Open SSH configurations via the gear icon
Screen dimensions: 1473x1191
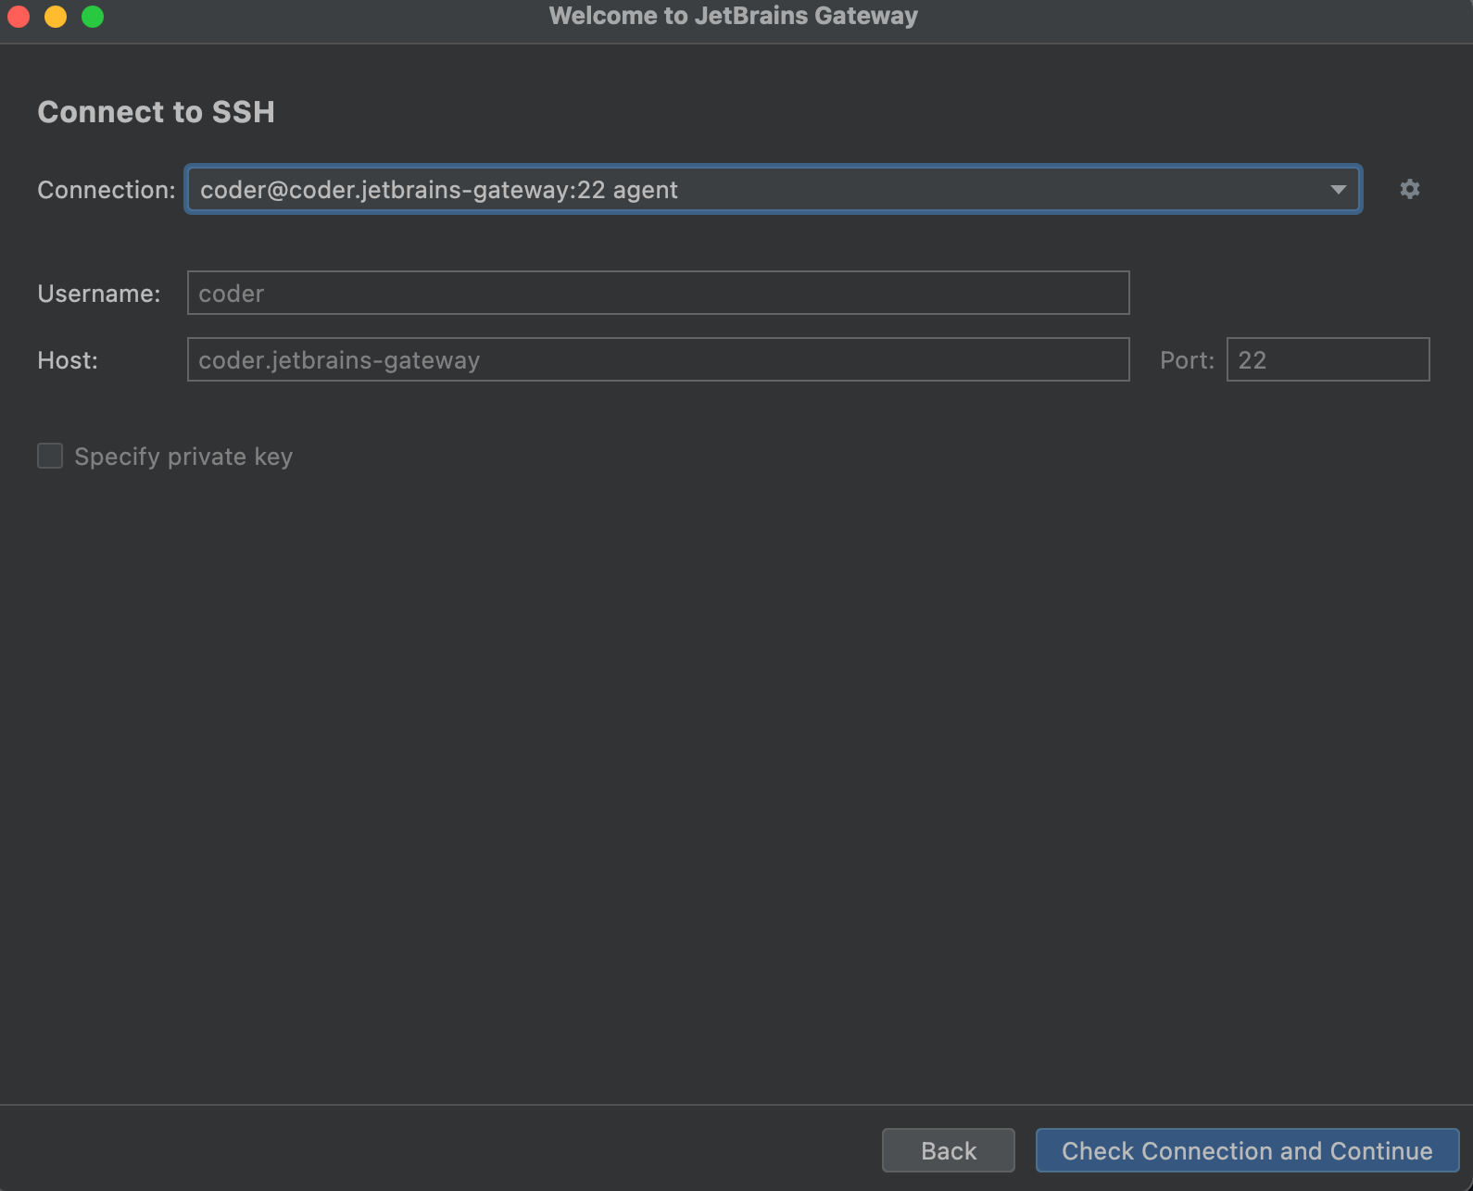(x=1409, y=189)
